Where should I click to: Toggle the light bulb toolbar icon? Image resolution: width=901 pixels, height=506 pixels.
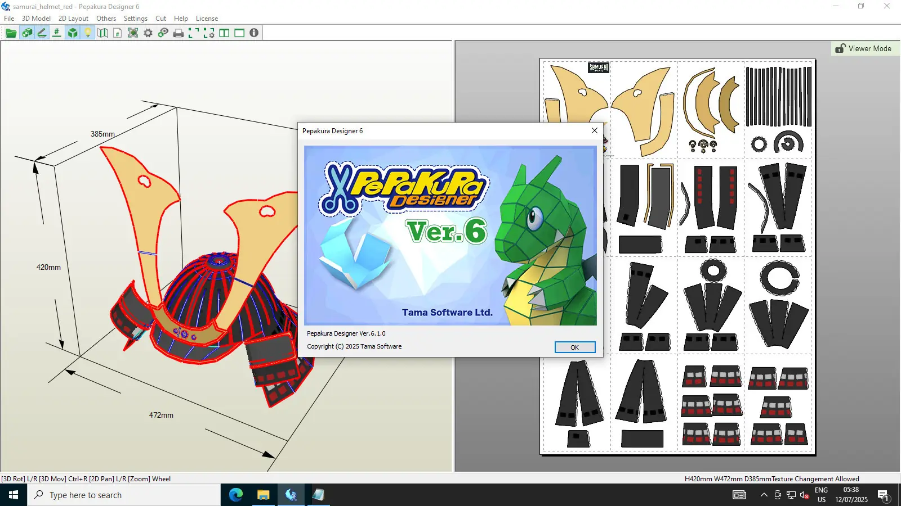(x=88, y=33)
